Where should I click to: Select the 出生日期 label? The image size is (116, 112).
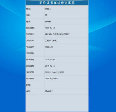(30, 28)
